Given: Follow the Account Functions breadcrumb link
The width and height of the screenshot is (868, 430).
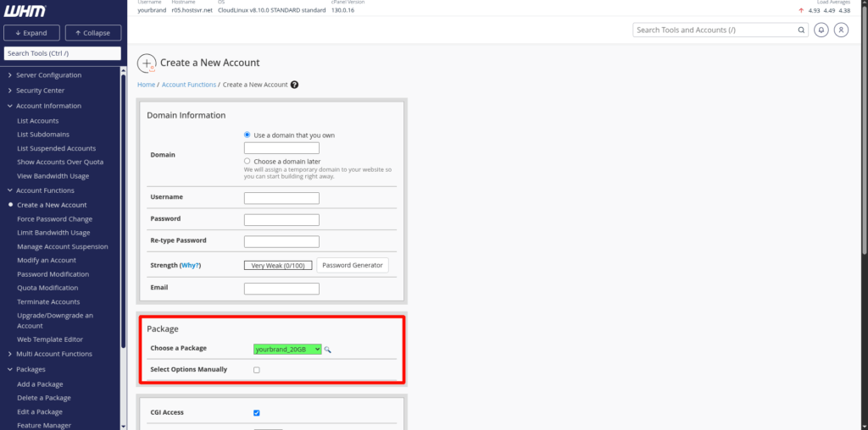Looking at the screenshot, I should tap(189, 85).
